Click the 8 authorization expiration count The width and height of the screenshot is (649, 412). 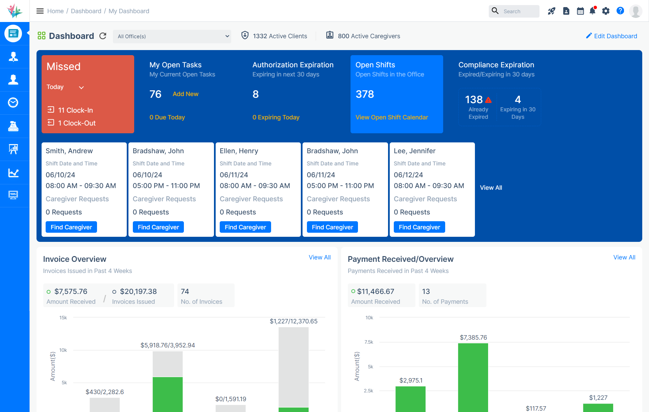coord(256,94)
